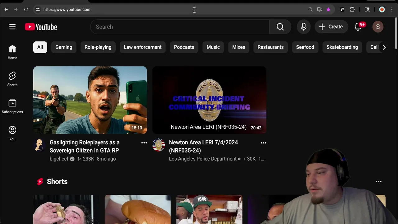Open the You page in sidebar
398x224 pixels.
tap(12, 133)
